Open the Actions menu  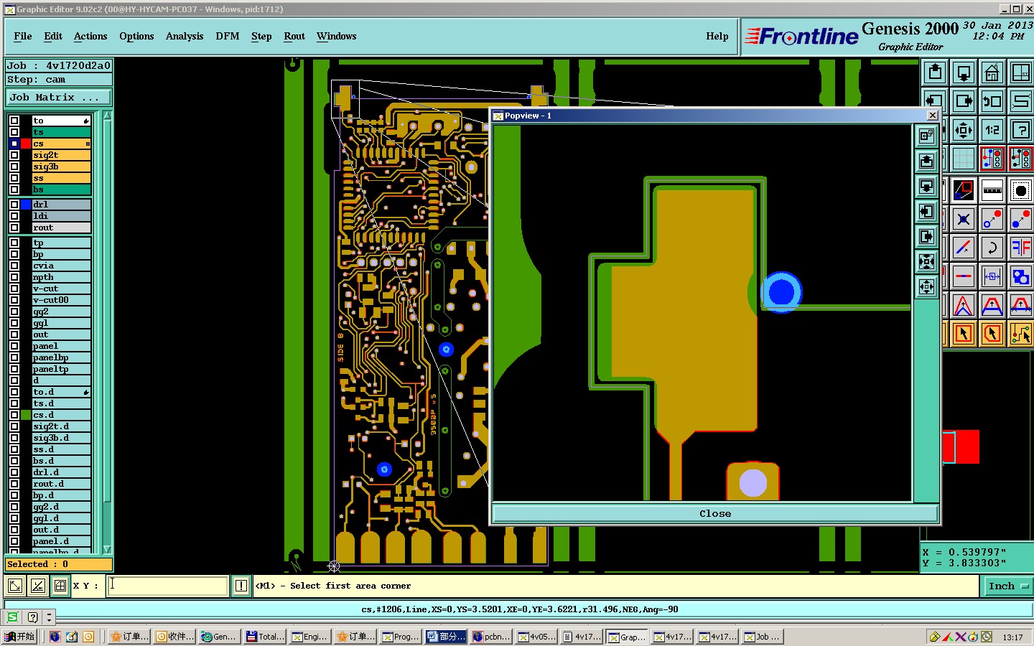(90, 36)
